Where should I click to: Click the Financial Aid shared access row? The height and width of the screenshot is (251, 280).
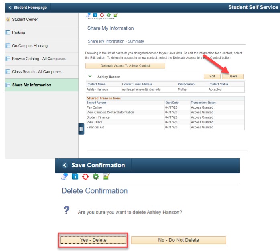[x=165, y=127]
